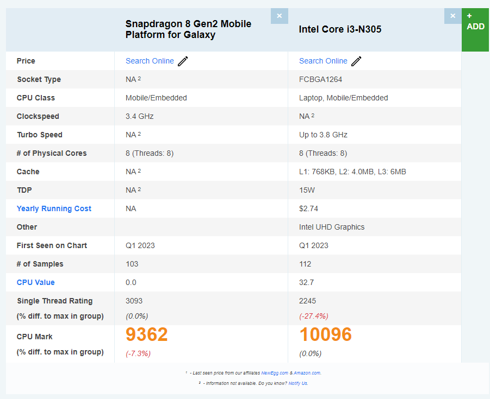
Task: Click the FCBGA1264 socket type value
Action: point(320,79)
